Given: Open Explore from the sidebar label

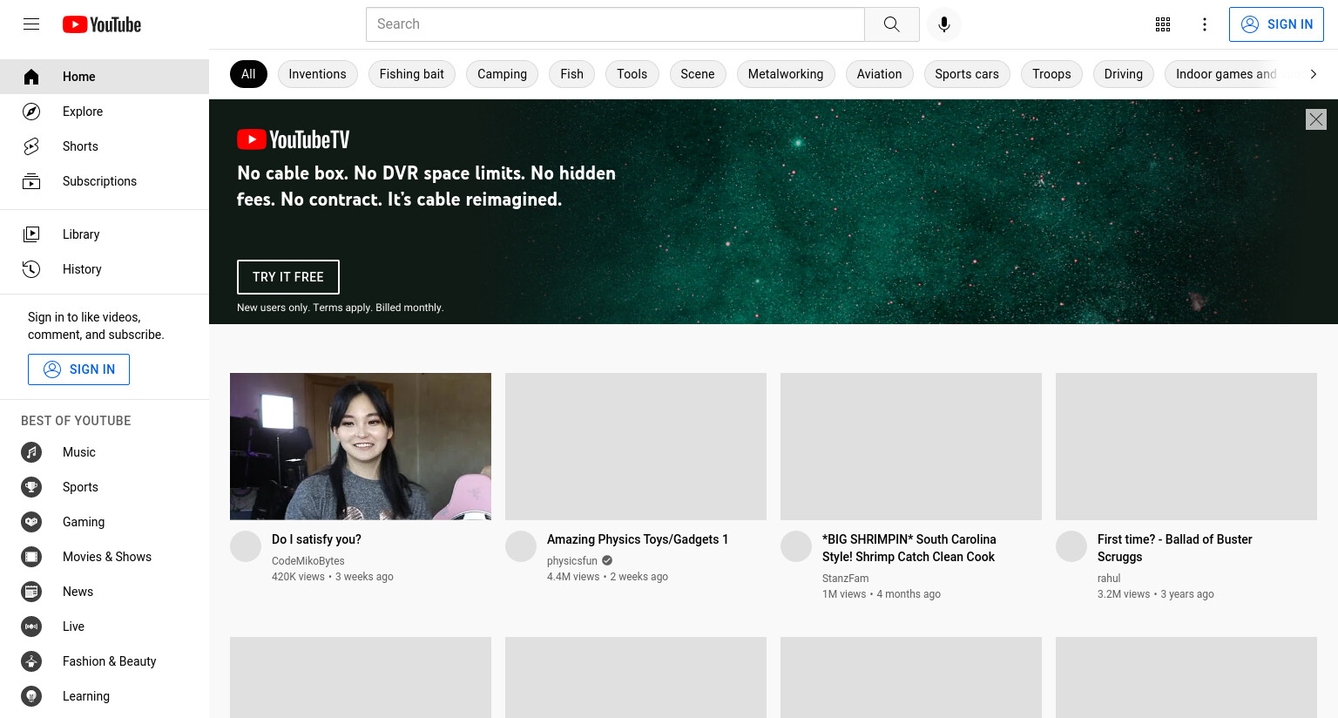Looking at the screenshot, I should 83,112.
